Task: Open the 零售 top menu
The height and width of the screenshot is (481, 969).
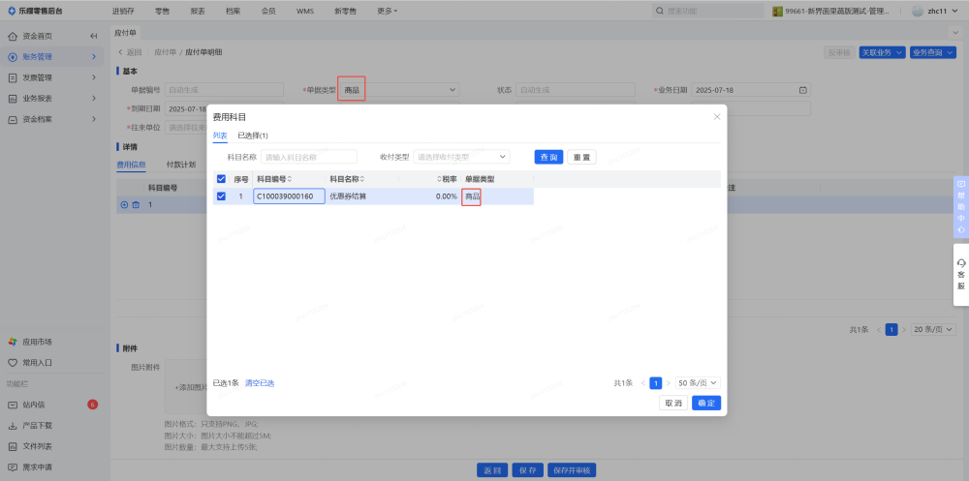Action: click(161, 11)
